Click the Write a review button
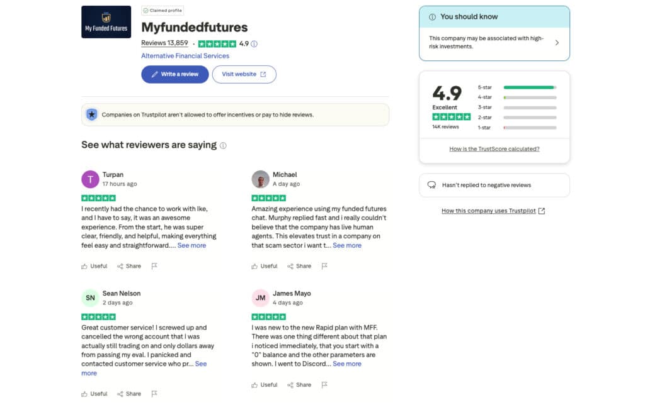Image resolution: width=645 pixels, height=412 pixels. point(174,74)
